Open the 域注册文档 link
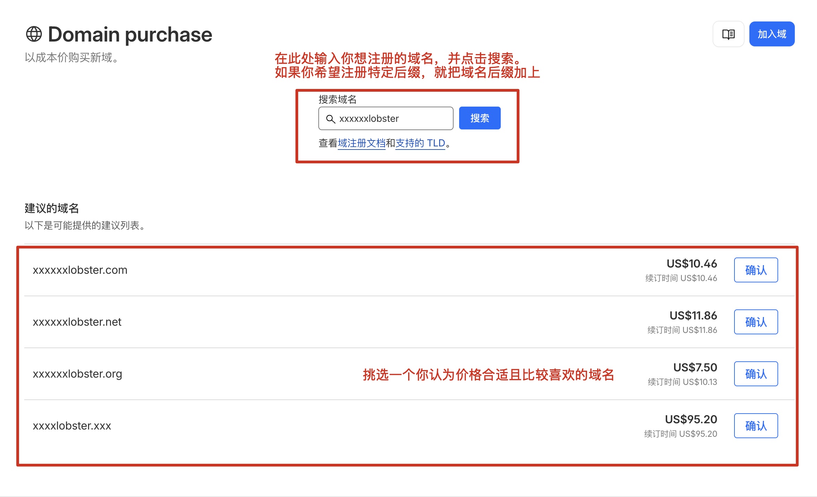Image resolution: width=817 pixels, height=497 pixels. point(361,143)
